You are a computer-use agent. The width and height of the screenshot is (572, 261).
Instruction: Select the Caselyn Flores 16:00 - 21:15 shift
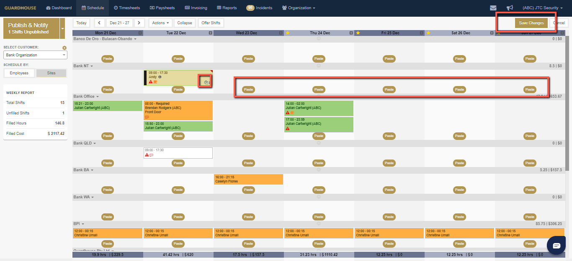coord(249,179)
